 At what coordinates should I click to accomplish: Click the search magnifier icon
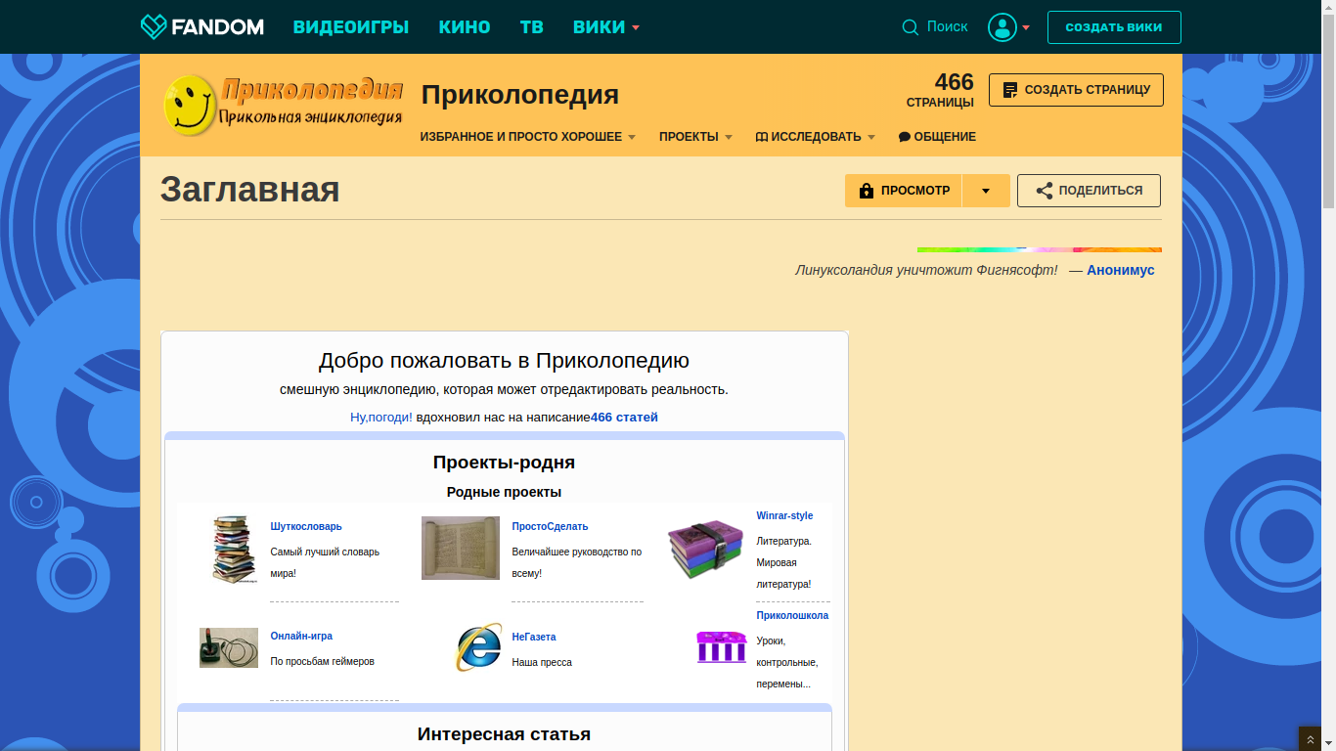[911, 27]
